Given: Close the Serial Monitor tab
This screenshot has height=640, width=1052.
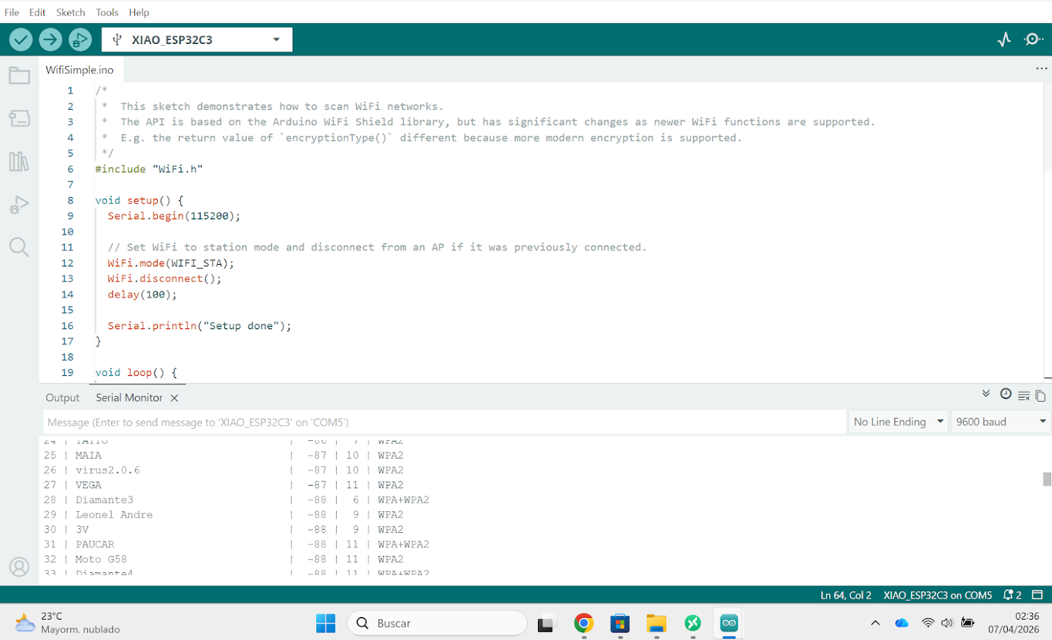Looking at the screenshot, I should (x=174, y=398).
